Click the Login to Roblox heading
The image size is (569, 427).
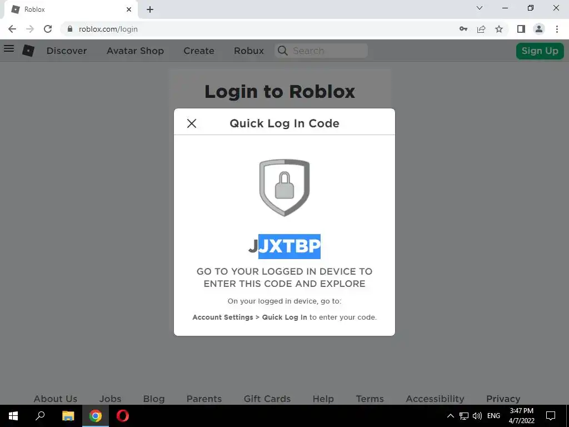pyautogui.click(x=280, y=92)
